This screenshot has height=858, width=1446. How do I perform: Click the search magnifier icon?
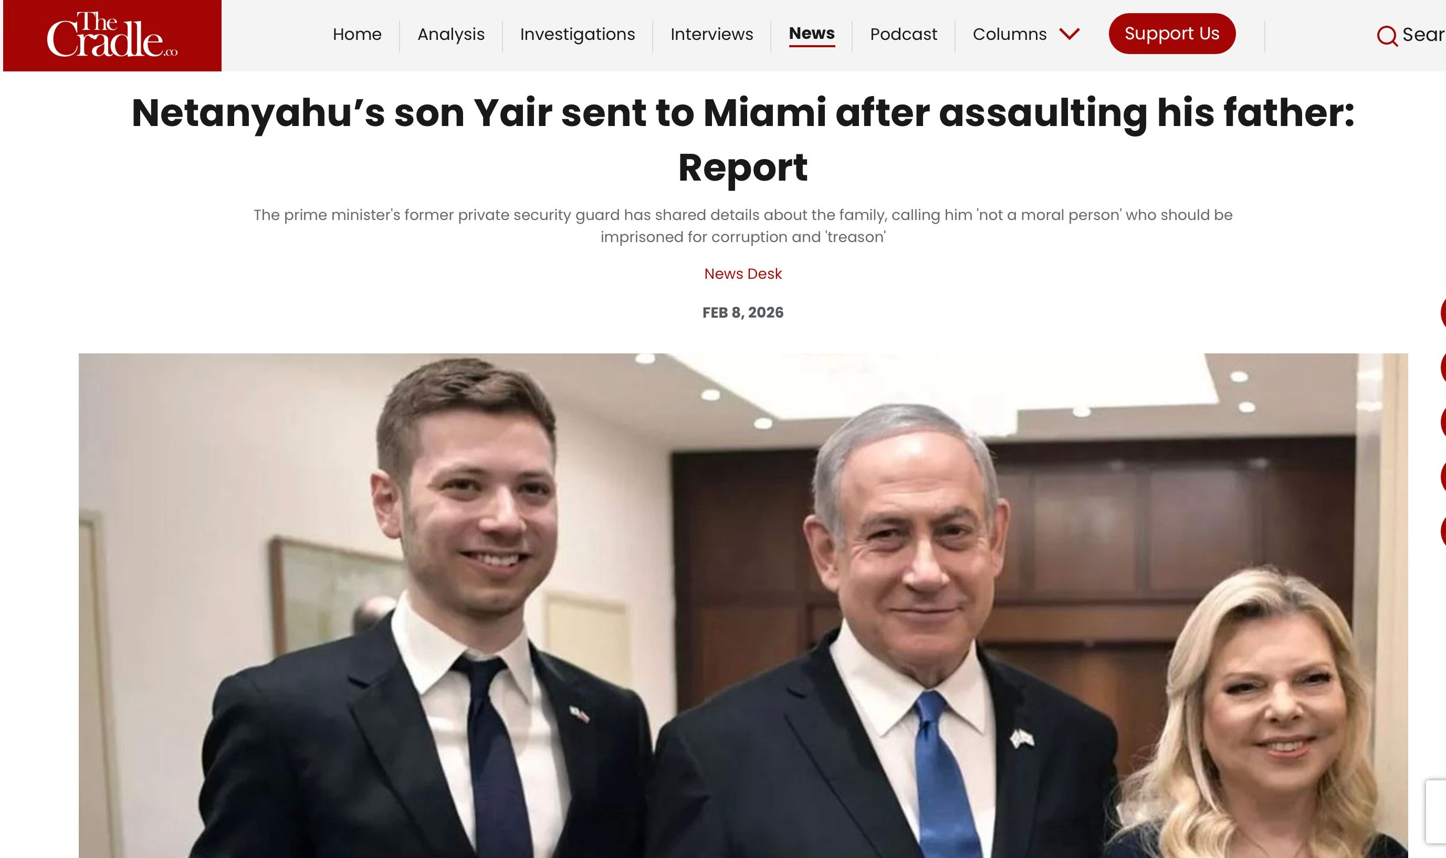pyautogui.click(x=1387, y=36)
